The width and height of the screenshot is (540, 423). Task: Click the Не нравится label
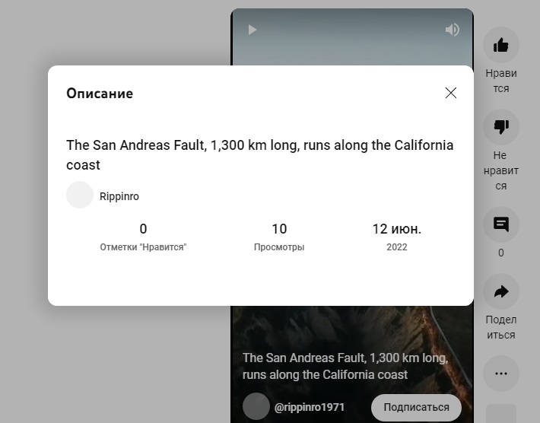[x=500, y=170]
